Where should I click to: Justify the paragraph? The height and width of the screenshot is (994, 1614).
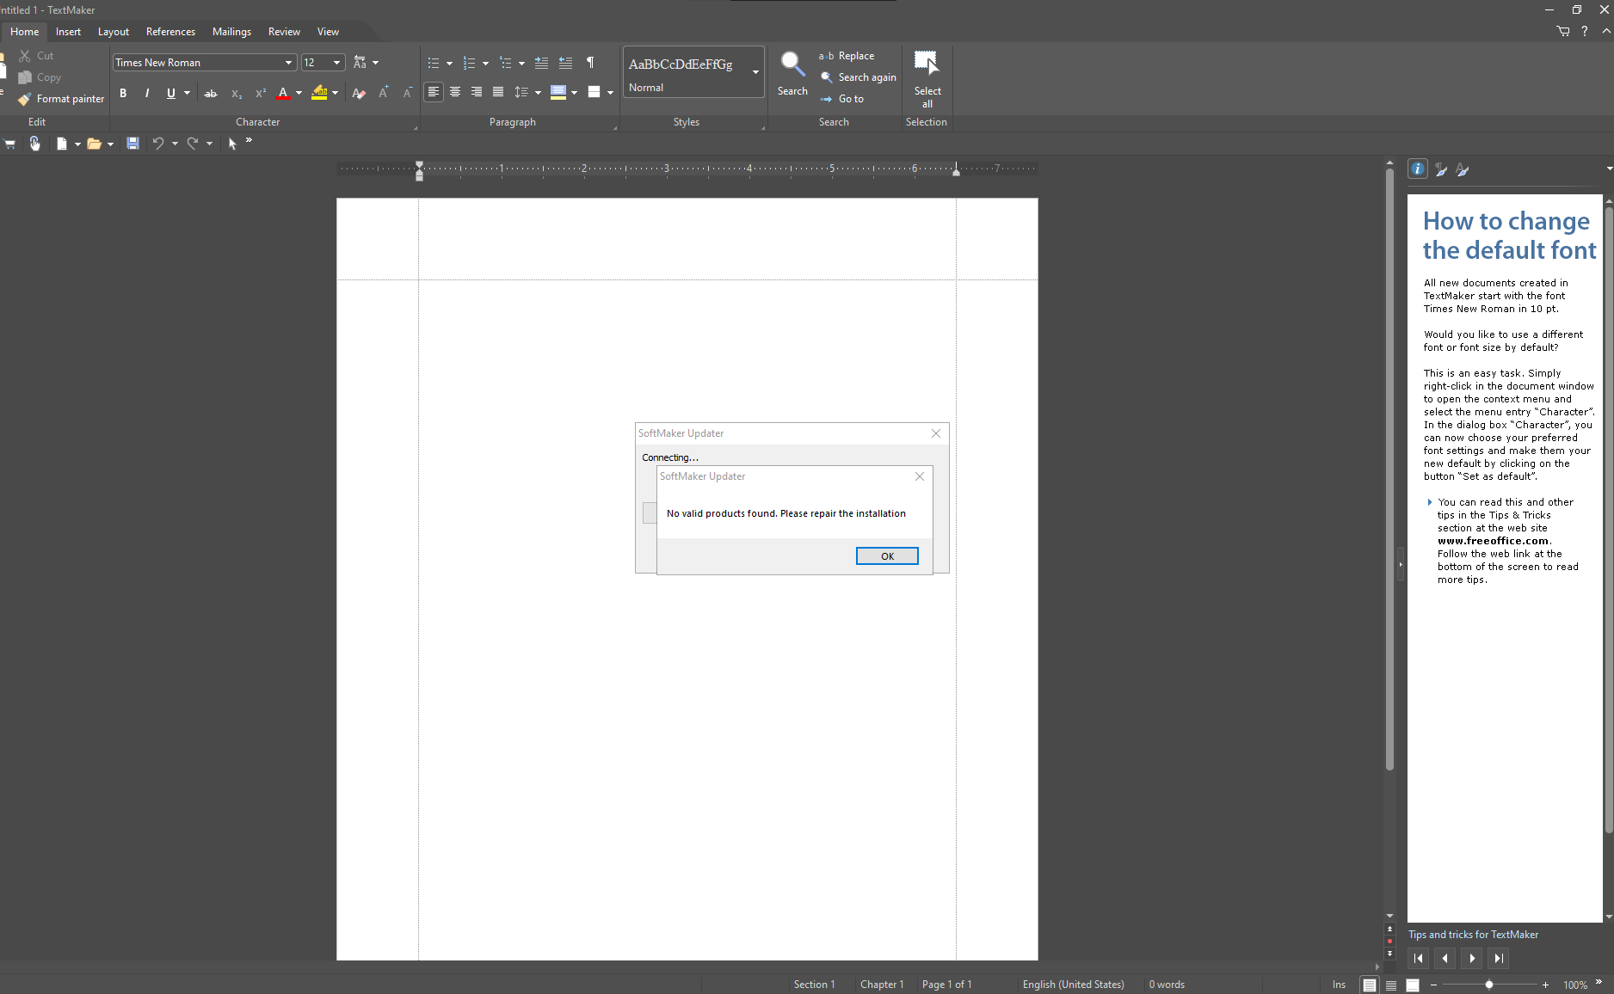498,92
